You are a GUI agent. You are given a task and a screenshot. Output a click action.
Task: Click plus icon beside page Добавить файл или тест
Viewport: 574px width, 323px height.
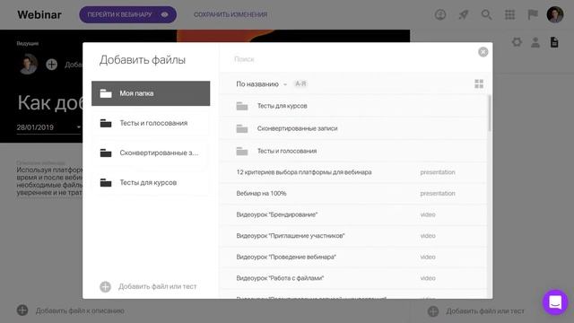pos(433,311)
